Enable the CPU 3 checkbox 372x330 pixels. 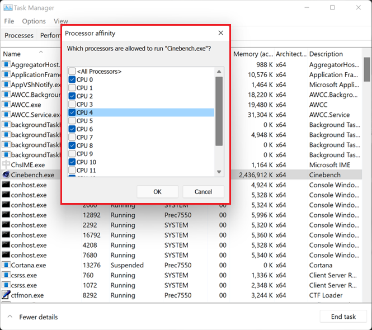72,104
